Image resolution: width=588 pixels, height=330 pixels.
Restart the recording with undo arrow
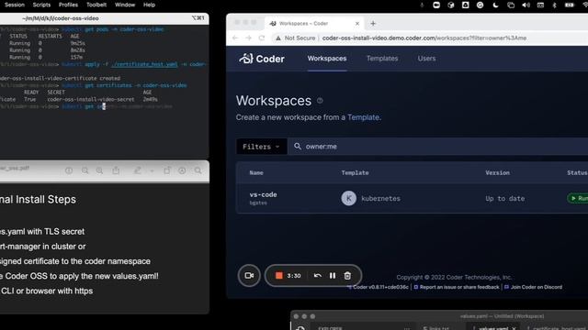317,275
